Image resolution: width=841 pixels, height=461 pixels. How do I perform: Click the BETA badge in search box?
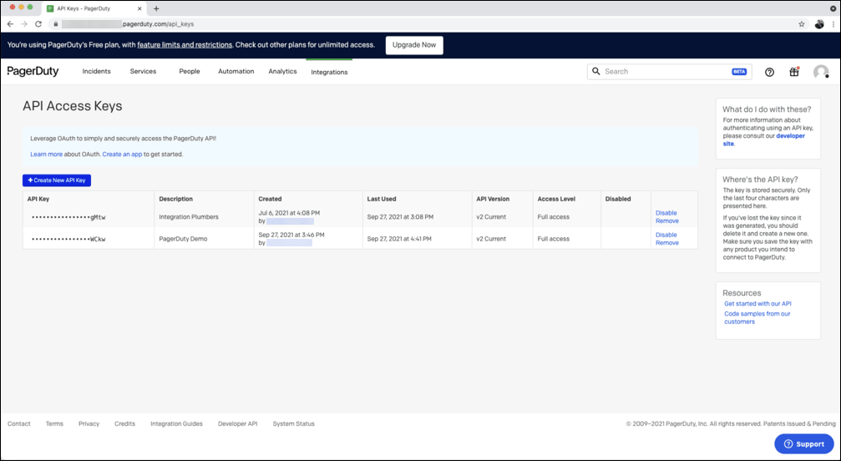[x=739, y=71]
